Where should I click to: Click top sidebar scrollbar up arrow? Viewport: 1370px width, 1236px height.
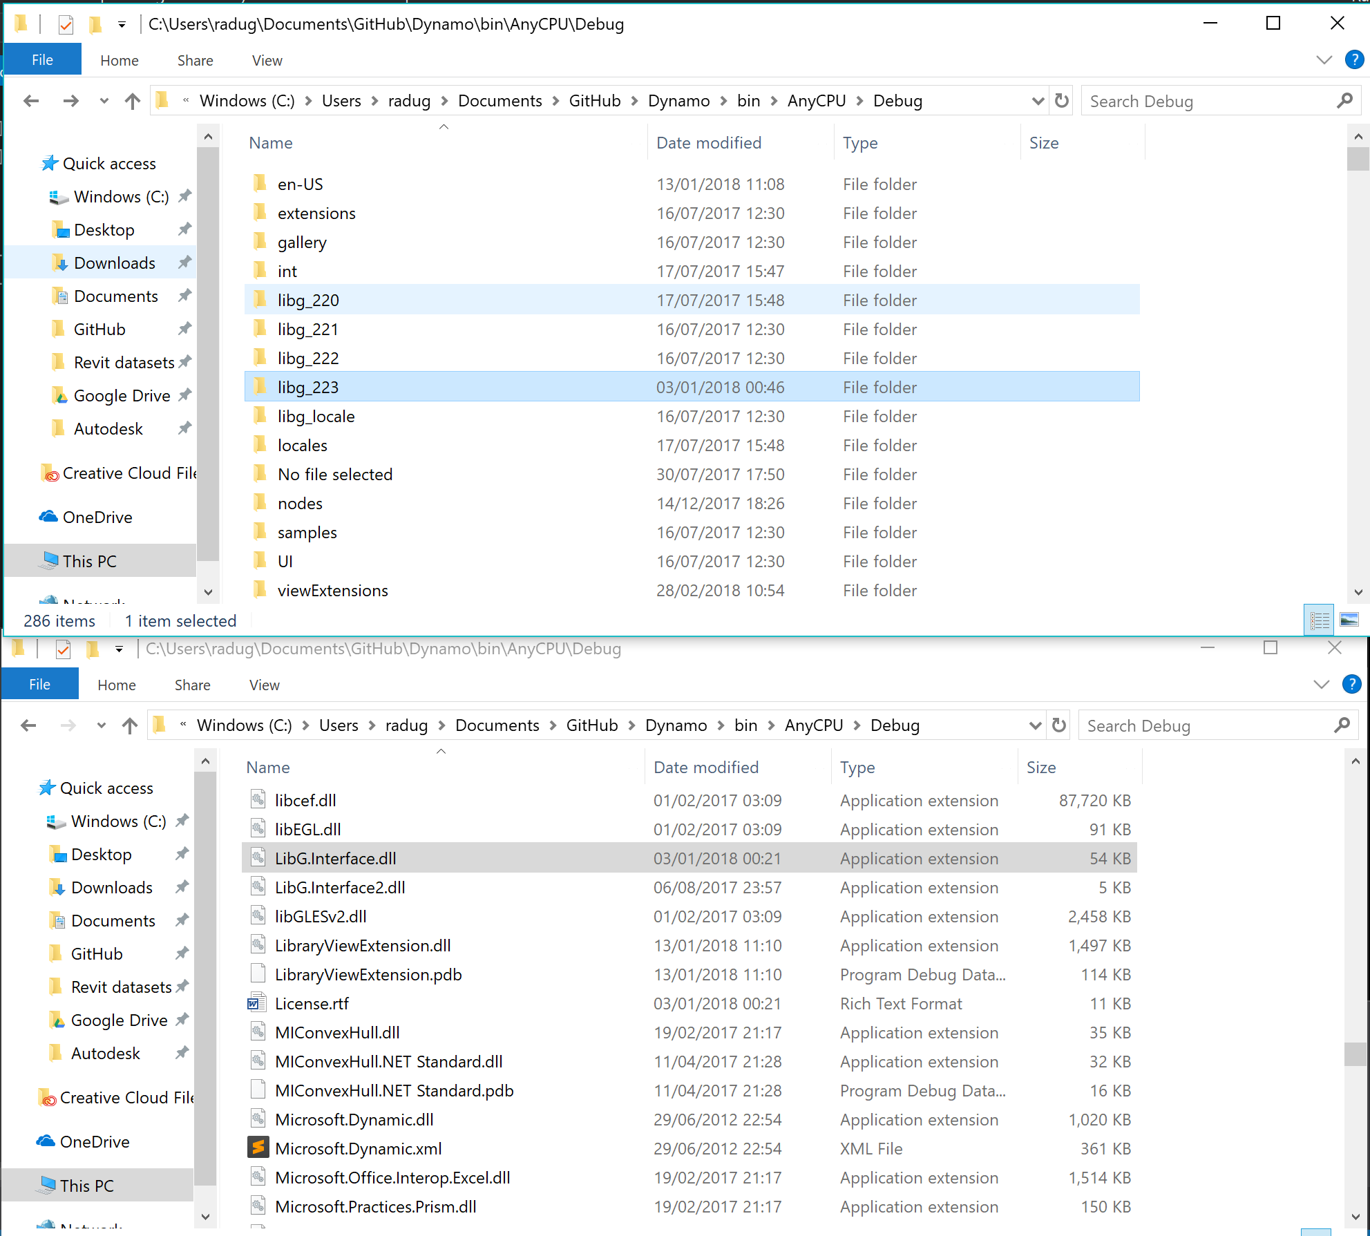pos(208,137)
